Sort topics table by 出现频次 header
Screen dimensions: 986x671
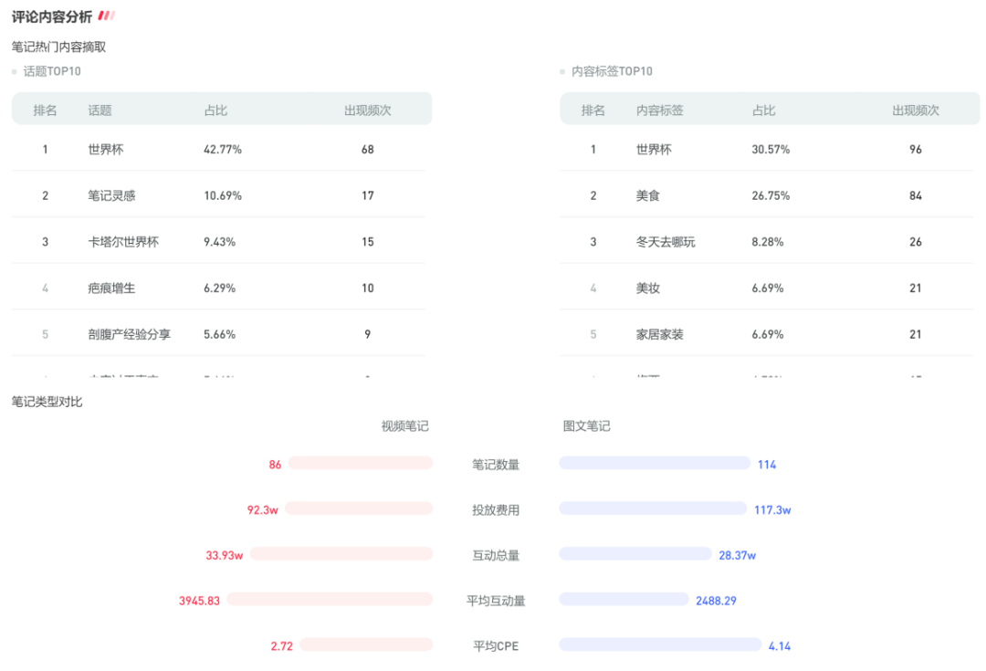click(x=367, y=110)
